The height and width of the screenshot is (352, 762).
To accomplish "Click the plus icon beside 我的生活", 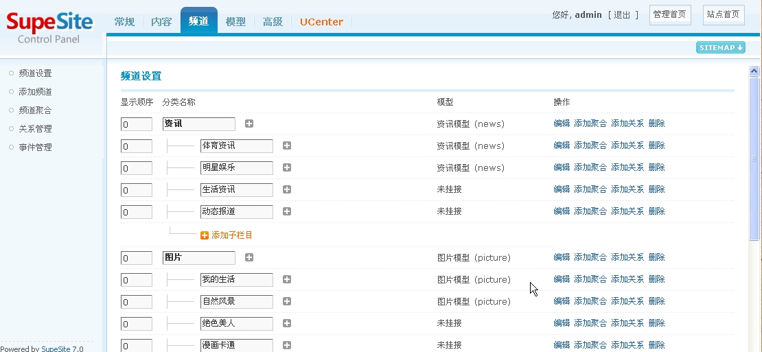I will (287, 279).
